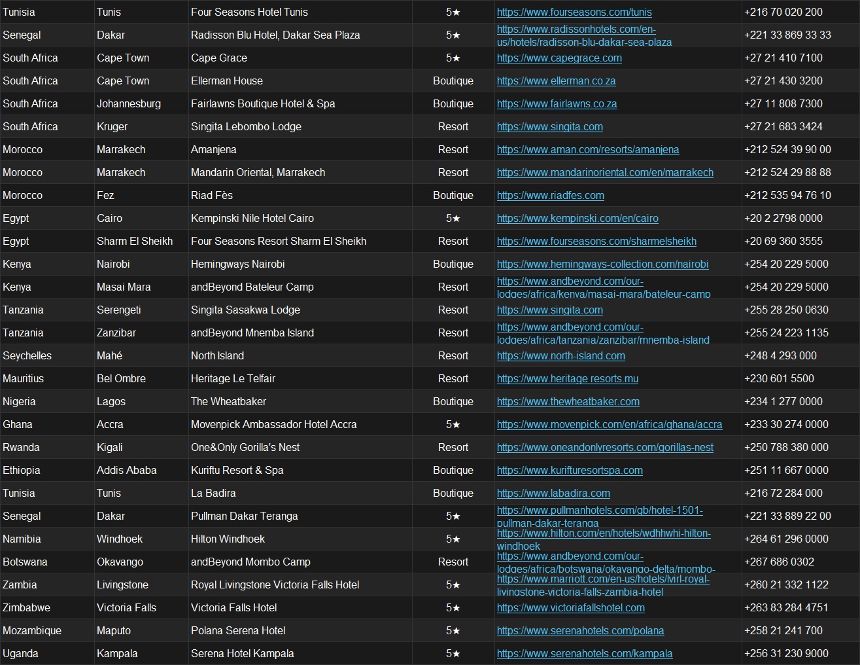Visit the riadfes.com link
Viewport: 860px width, 665px height.
click(x=551, y=195)
